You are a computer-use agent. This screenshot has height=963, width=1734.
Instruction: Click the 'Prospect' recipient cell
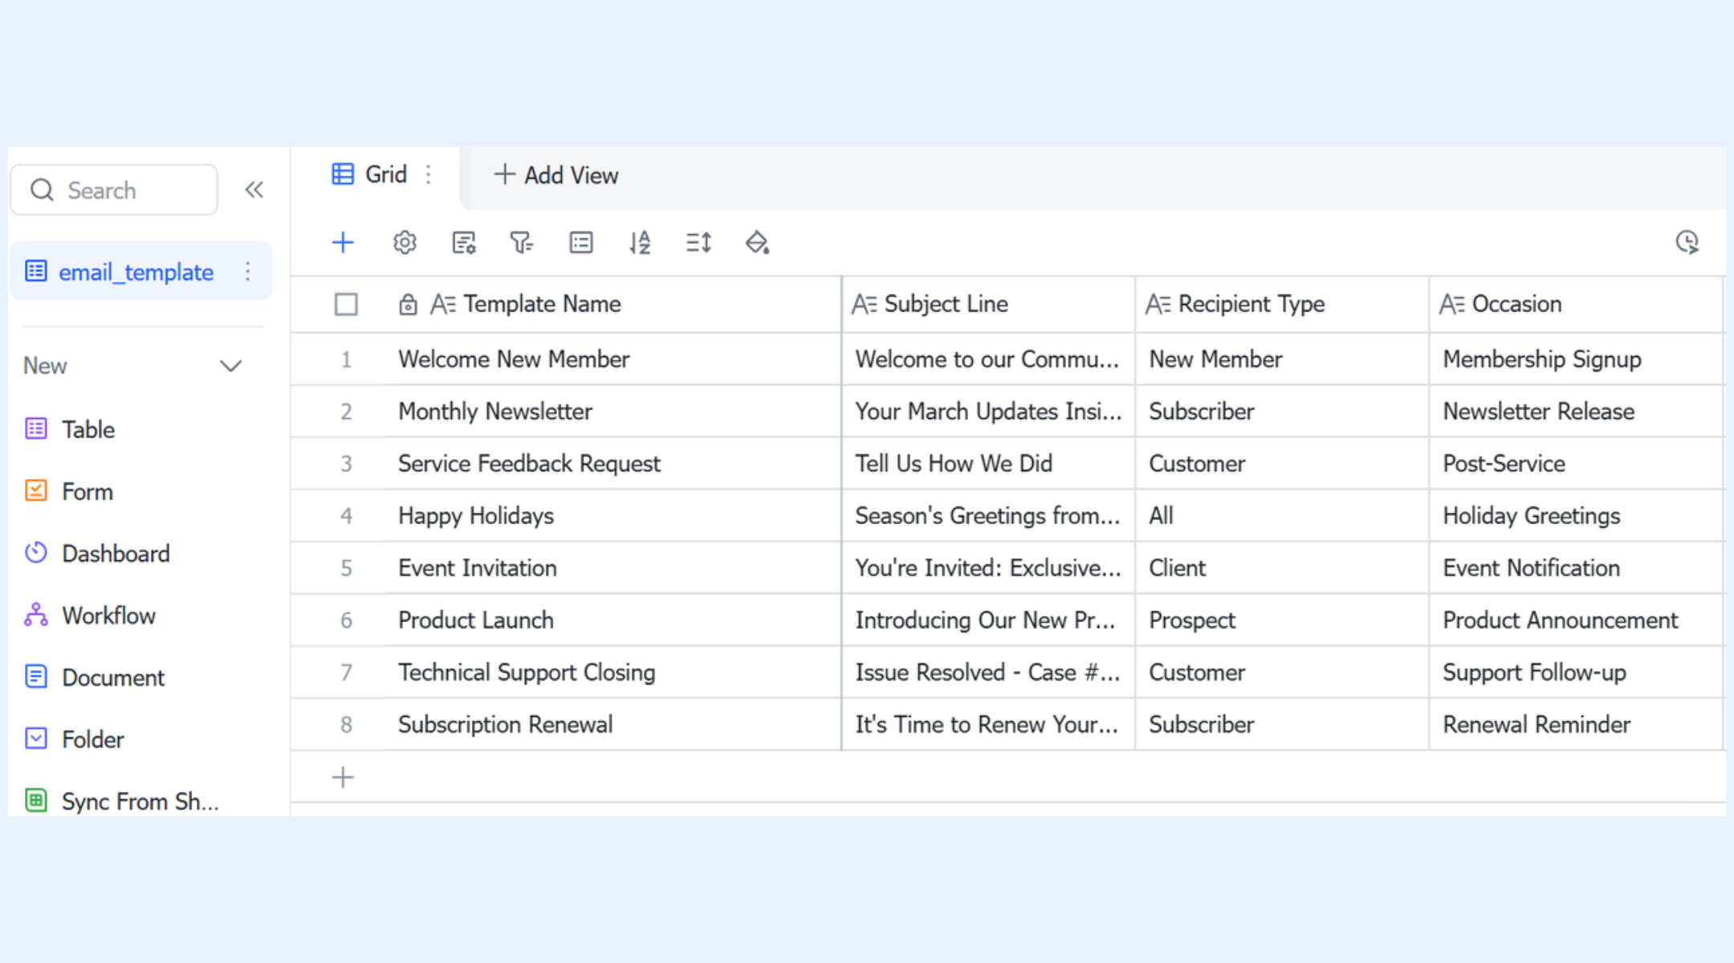(1283, 620)
